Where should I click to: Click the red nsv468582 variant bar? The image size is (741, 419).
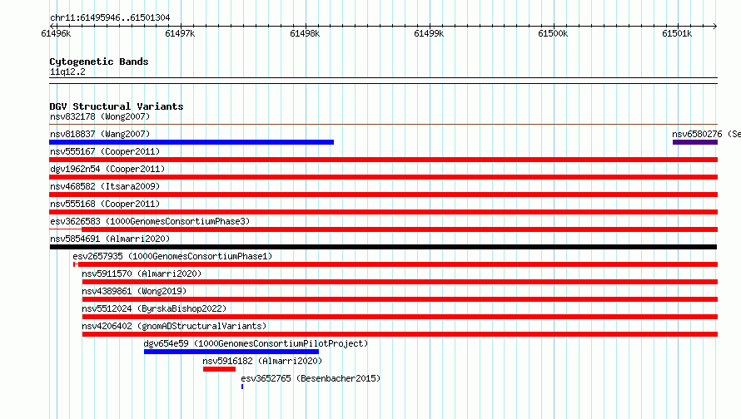click(383, 195)
